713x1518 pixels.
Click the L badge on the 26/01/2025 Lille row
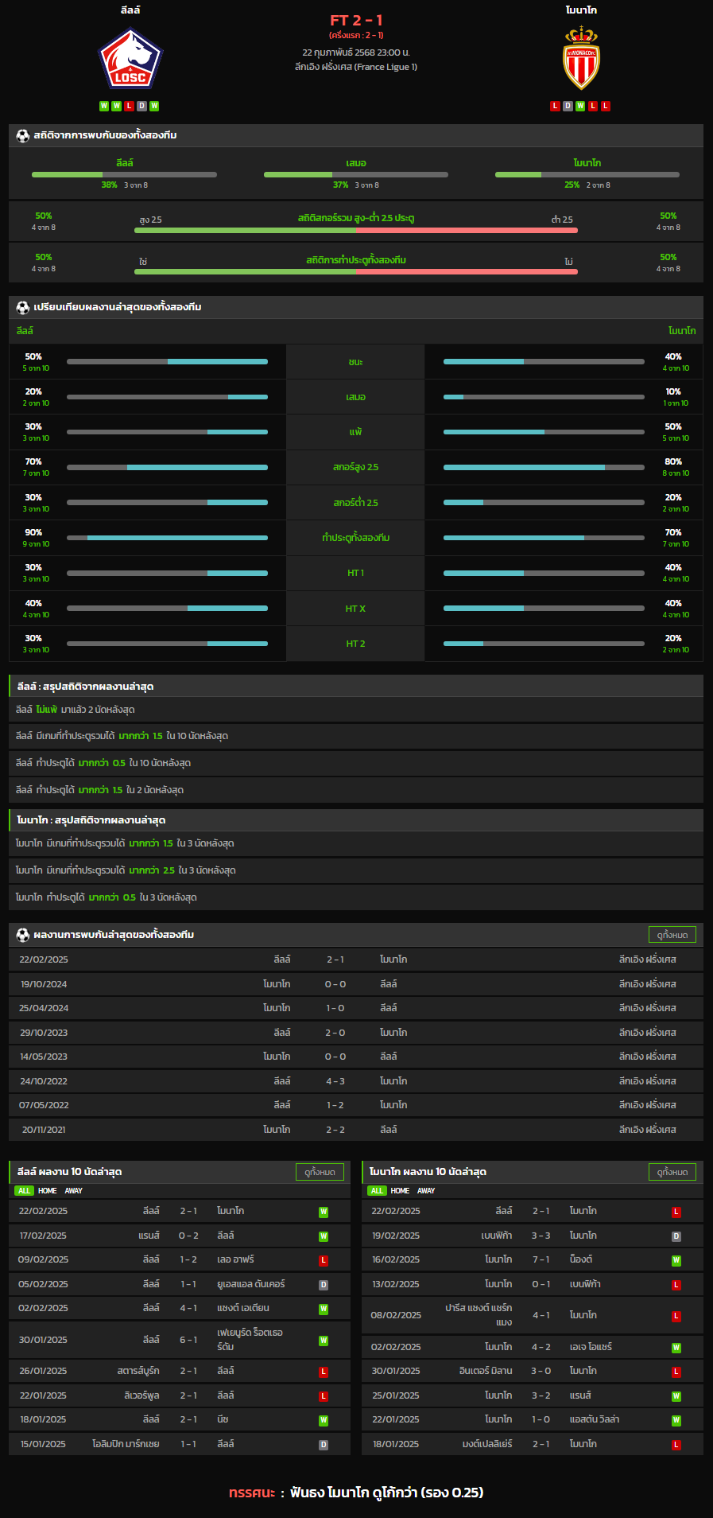pos(324,1372)
